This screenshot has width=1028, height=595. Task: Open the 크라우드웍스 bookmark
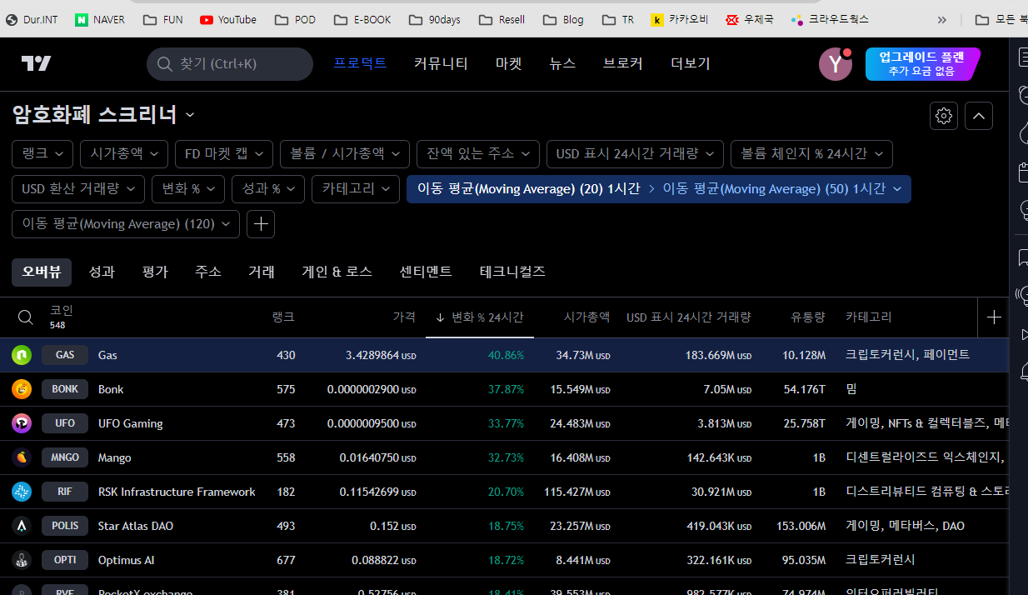point(830,19)
